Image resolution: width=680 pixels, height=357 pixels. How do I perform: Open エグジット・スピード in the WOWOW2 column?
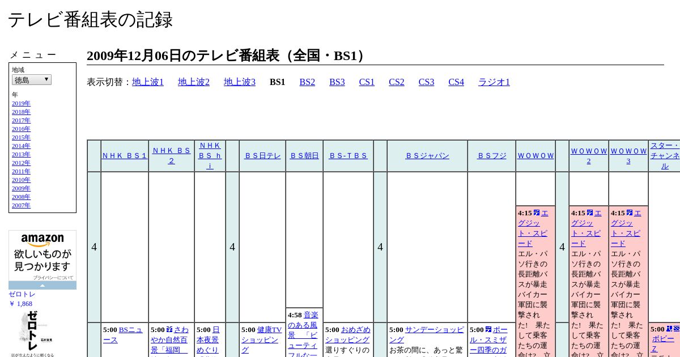[586, 228]
